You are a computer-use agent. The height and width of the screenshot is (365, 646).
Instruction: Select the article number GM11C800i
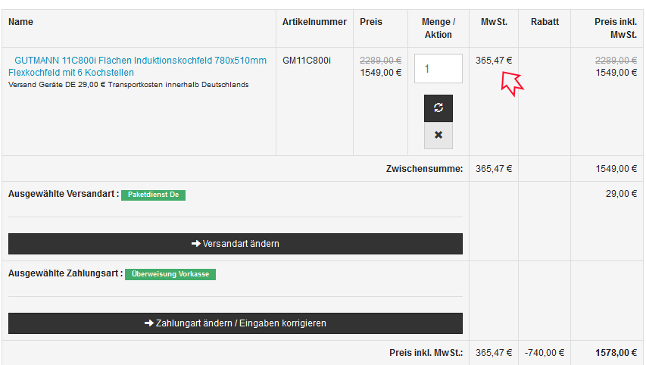tap(307, 60)
